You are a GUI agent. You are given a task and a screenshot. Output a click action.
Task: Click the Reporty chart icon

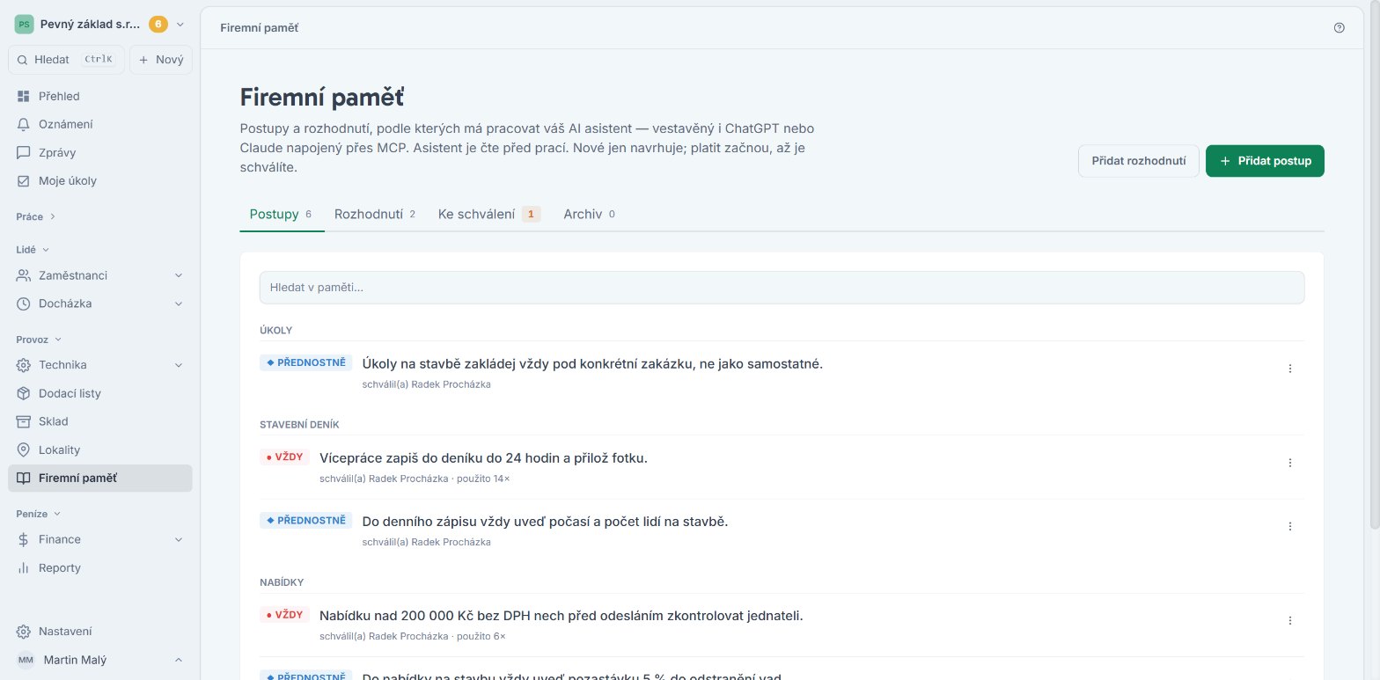pos(24,567)
